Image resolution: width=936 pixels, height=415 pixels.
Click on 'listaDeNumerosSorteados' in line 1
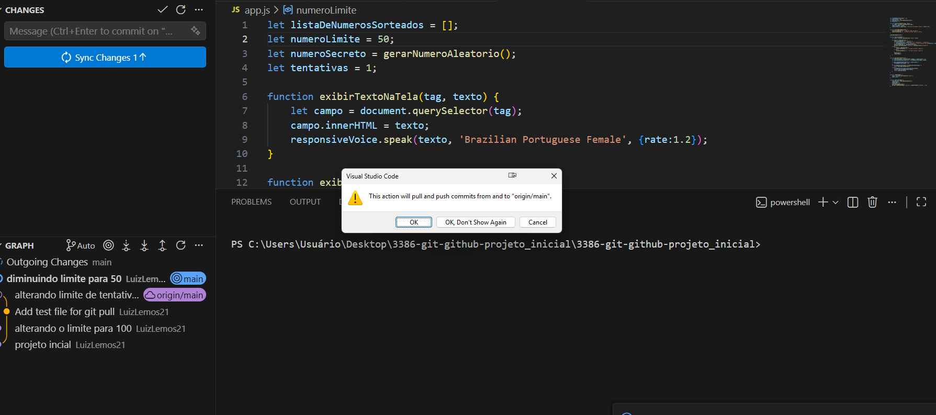point(357,25)
